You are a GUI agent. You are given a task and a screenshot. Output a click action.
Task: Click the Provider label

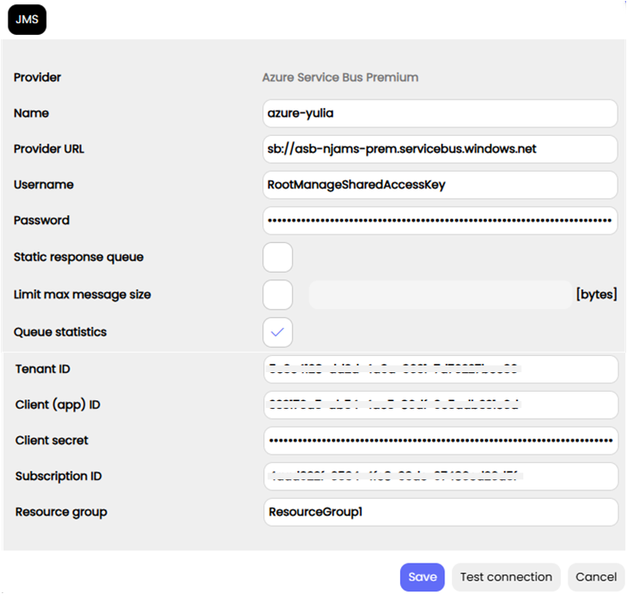pos(37,77)
